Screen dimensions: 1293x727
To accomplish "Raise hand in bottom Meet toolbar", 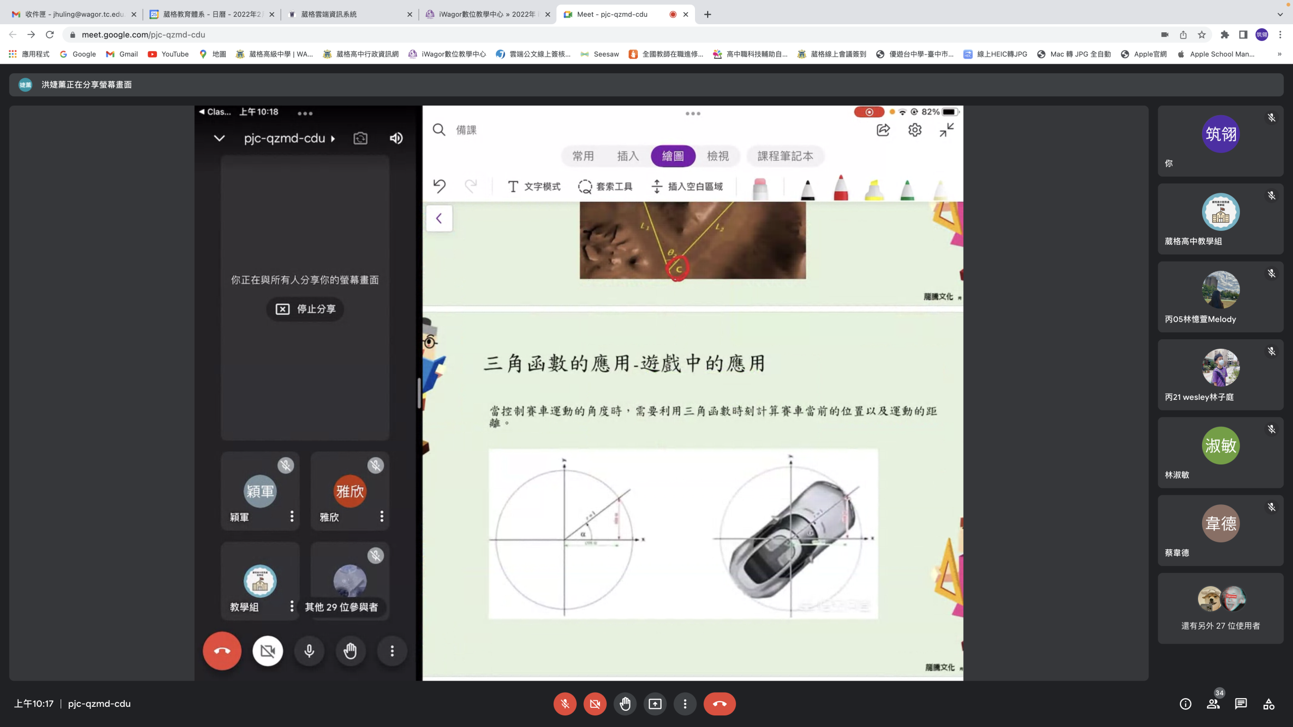I will [x=625, y=704].
